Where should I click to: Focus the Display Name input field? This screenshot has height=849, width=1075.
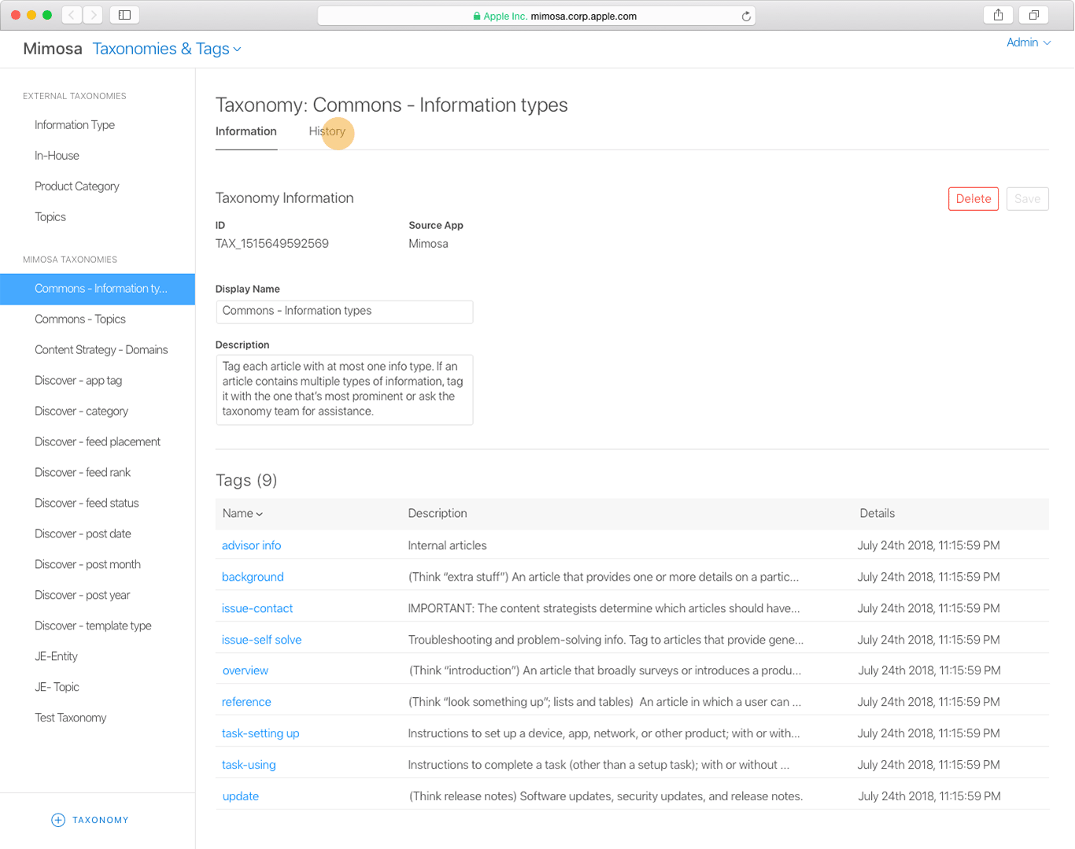[x=345, y=312]
